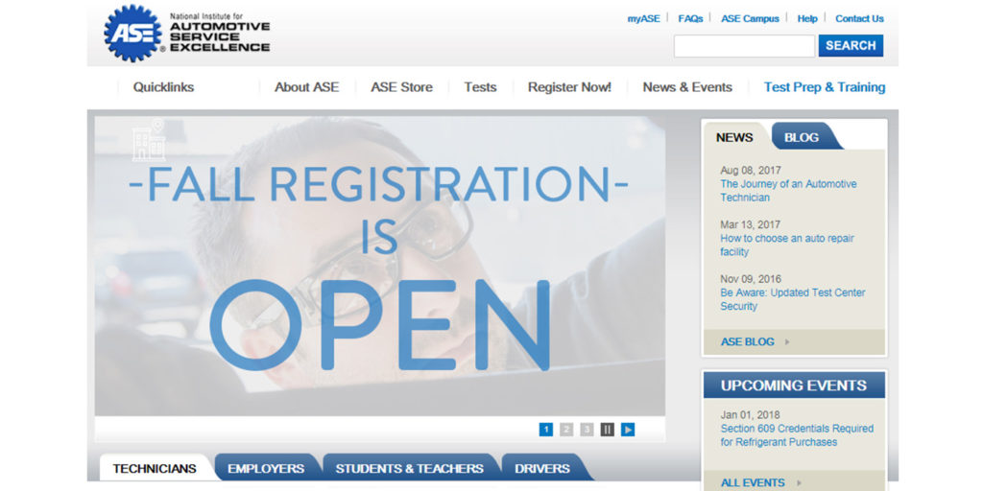The height and width of the screenshot is (491, 983).
Task: Select the TECHNICIANS tab
Action: pyautogui.click(x=155, y=468)
